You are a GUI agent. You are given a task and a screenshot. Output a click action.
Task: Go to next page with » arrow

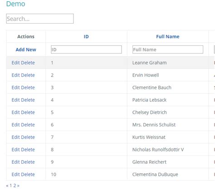(18, 185)
